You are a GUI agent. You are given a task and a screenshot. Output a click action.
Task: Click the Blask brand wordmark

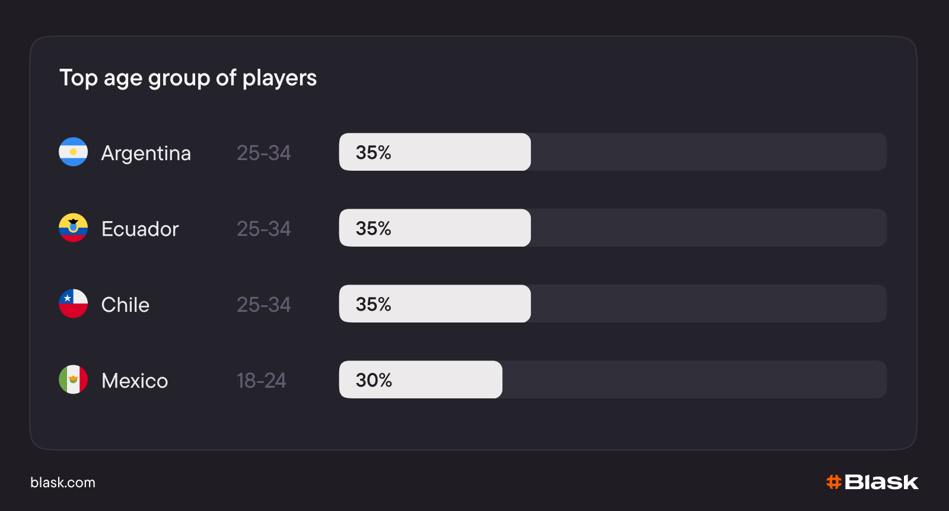(881, 482)
